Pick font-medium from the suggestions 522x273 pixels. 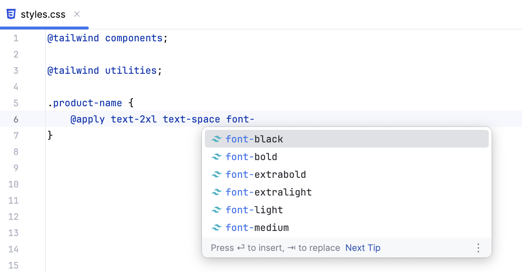coord(257,228)
